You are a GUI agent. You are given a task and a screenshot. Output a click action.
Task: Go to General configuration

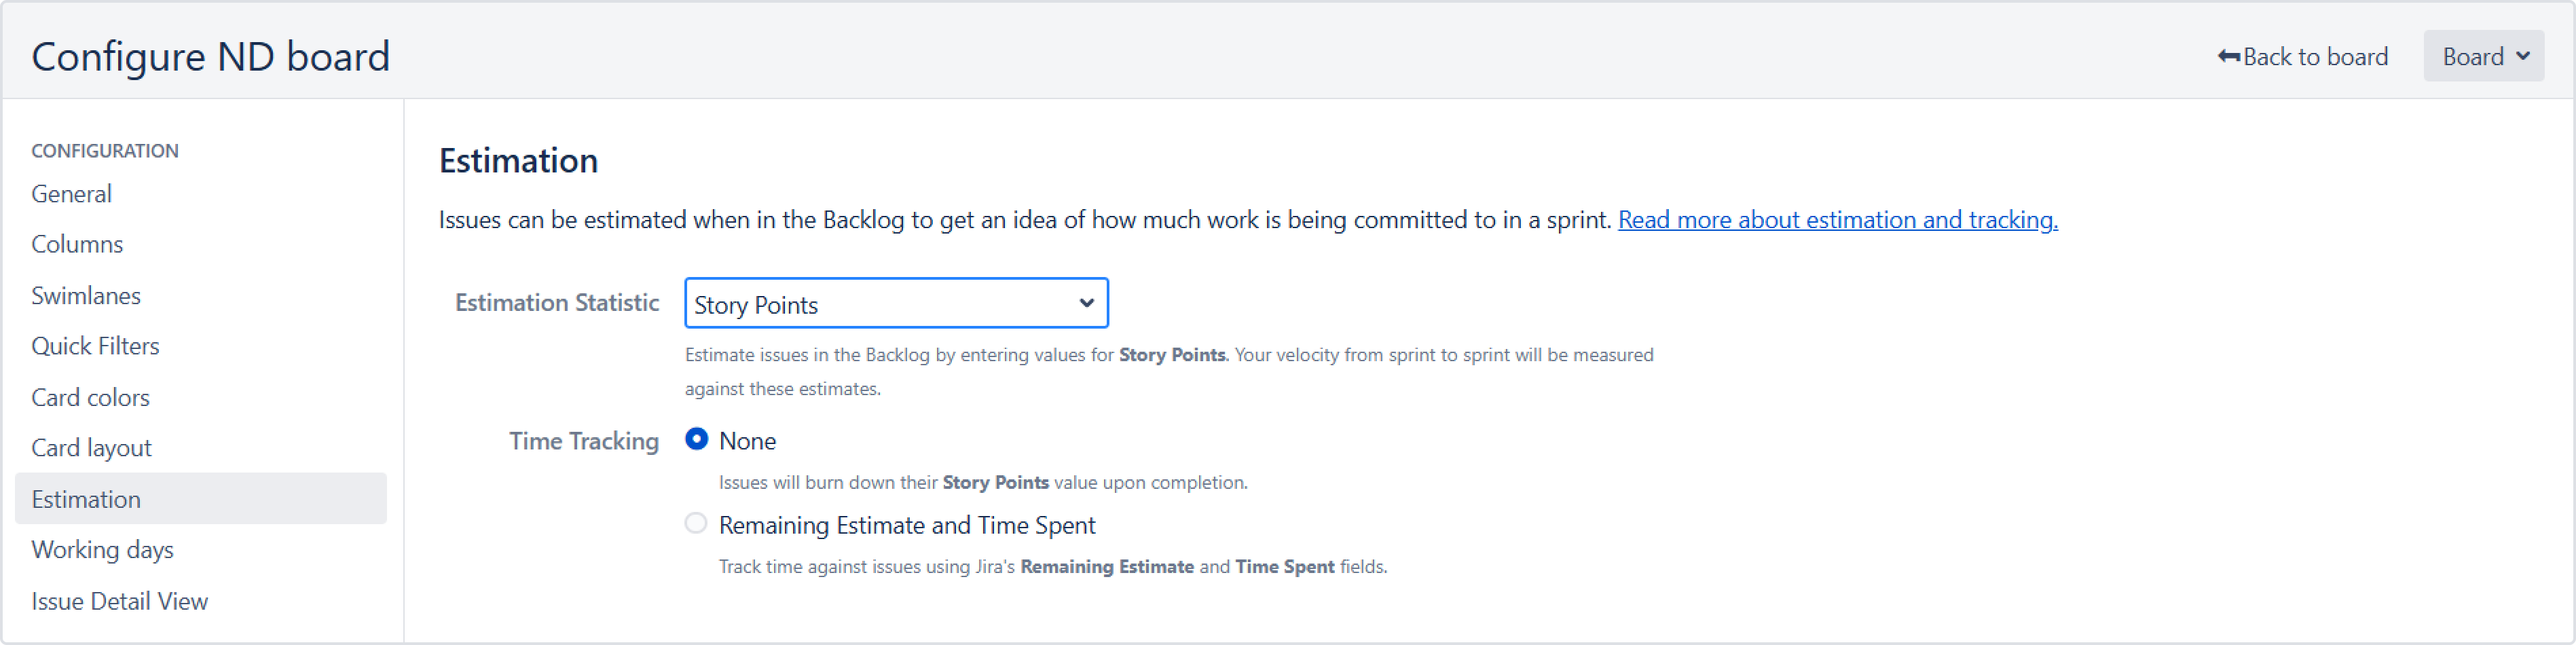click(71, 194)
